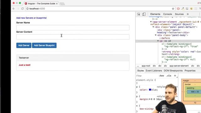This screenshot has height=113, width=201.
Task: Open the Elements tab in DevTools
Action: [x=155, y=14]
